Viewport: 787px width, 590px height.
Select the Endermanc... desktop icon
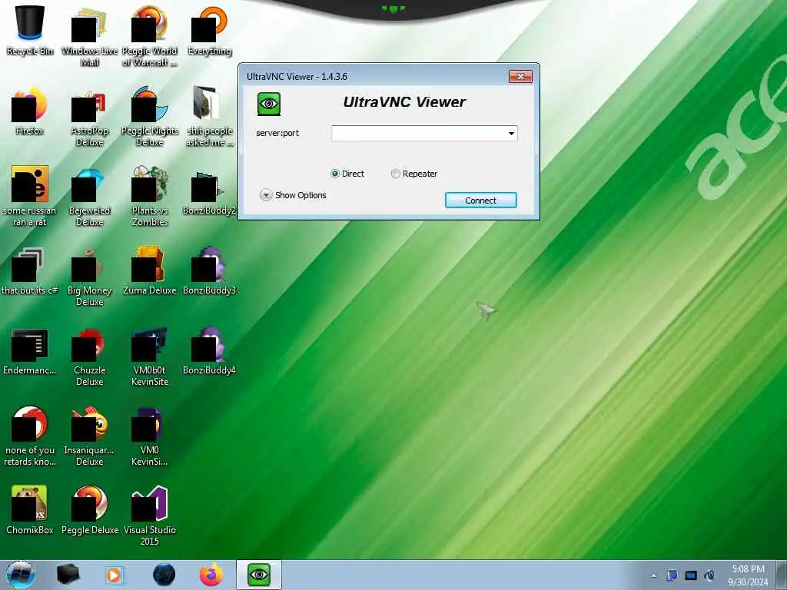(30, 350)
